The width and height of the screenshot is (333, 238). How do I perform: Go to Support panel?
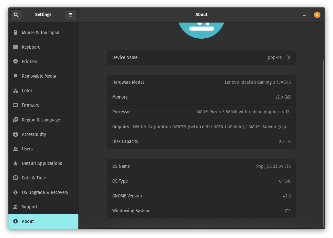(43, 207)
